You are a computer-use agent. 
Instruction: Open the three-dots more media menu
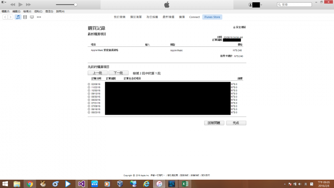click(x=39, y=17)
